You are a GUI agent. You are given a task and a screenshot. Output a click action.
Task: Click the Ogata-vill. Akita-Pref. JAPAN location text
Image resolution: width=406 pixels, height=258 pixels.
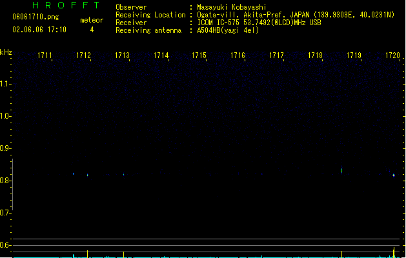pyautogui.click(x=296, y=15)
